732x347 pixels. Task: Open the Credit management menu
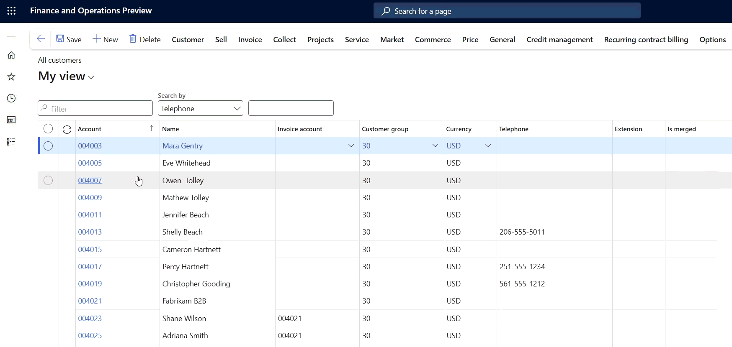tap(559, 40)
